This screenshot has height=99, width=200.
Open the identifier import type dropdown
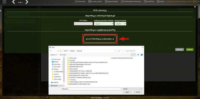pyautogui.click(x=104, y=24)
